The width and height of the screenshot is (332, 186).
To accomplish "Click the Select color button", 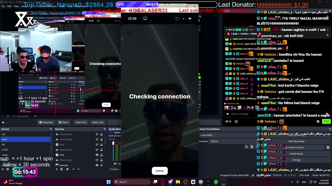I will [x=98, y=122].
